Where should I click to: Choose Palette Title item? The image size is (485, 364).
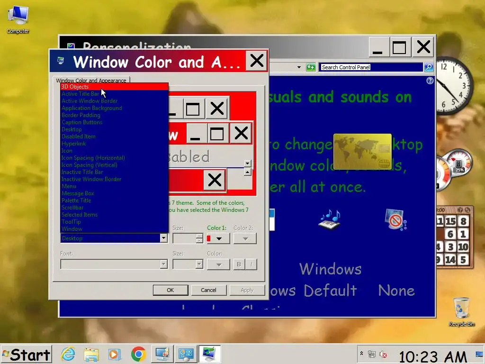pos(115,200)
